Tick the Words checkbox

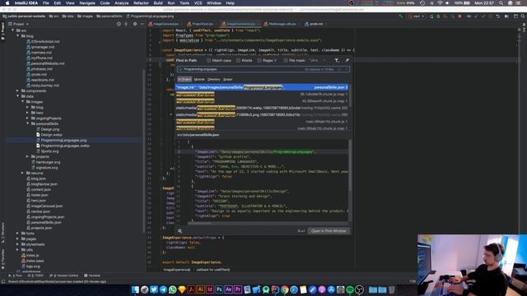(238, 60)
